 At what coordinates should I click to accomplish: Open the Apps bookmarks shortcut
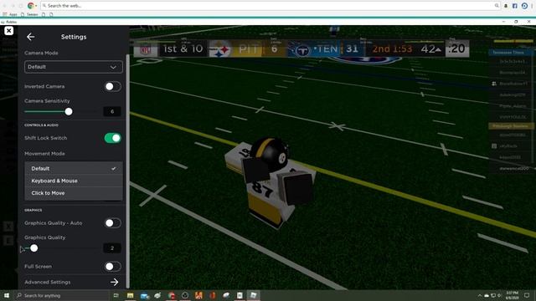click(10, 15)
